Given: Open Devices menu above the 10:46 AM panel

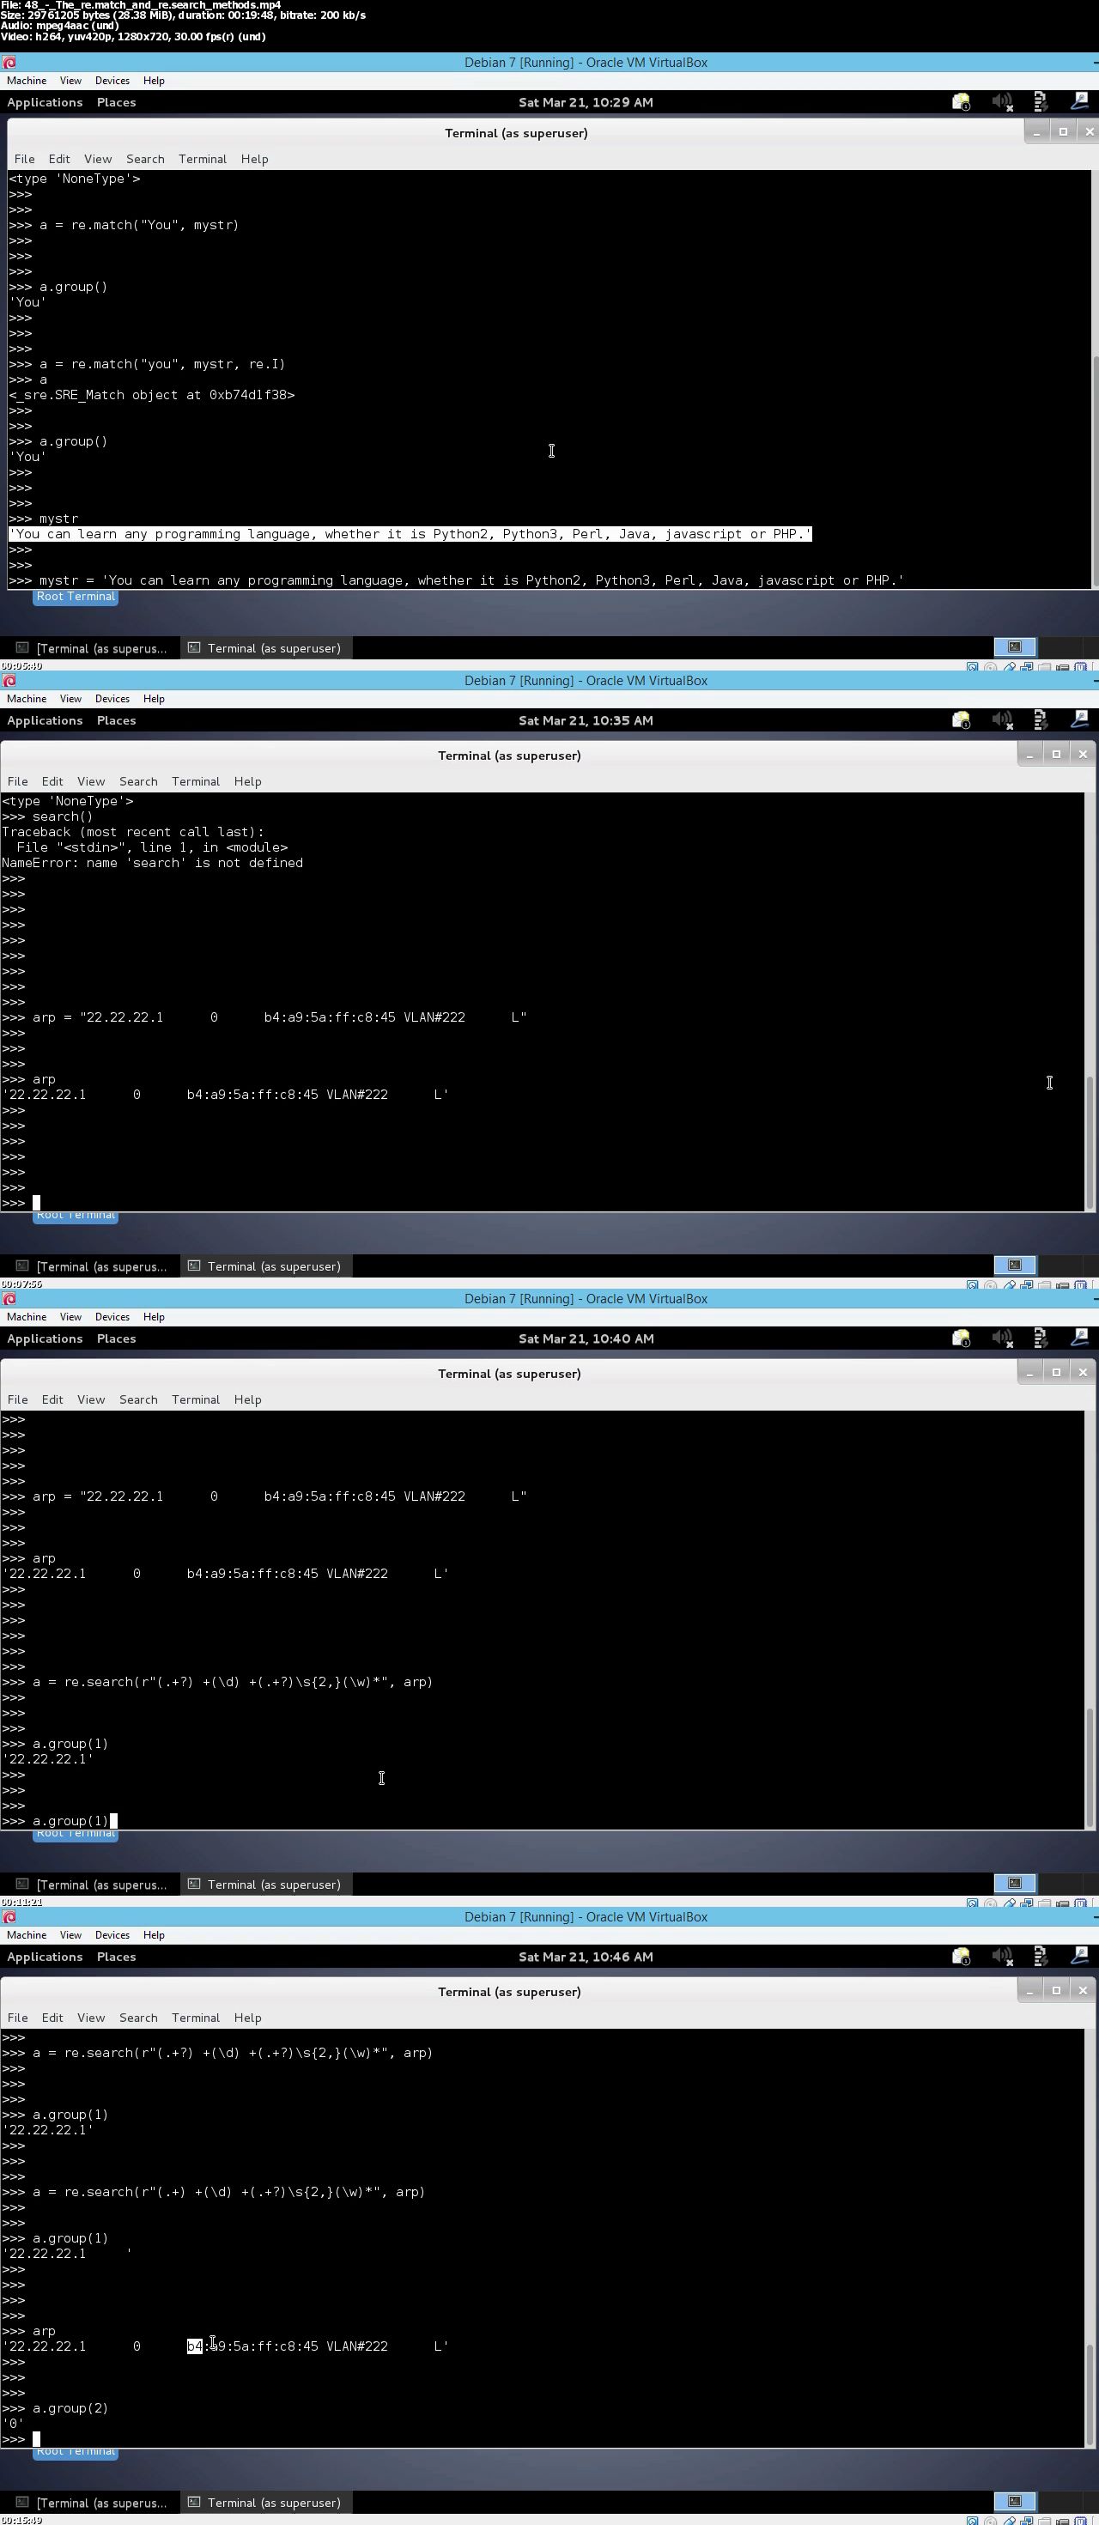Looking at the screenshot, I should (x=112, y=1935).
